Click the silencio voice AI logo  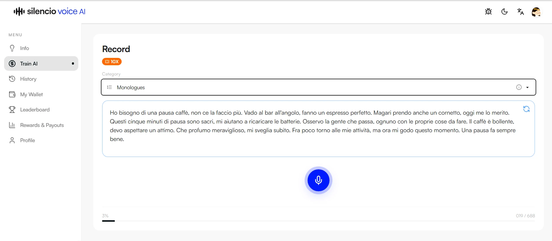(49, 11)
